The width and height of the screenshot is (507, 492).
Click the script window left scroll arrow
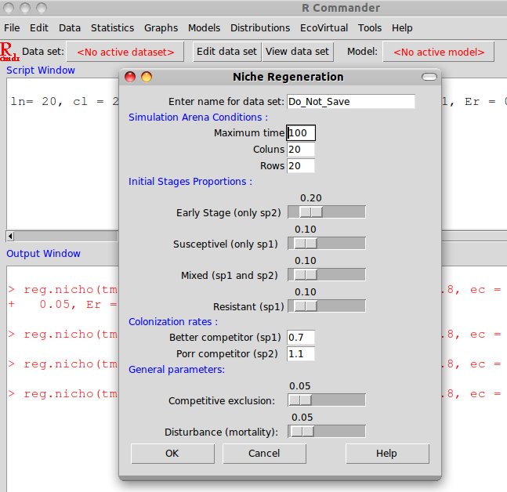(x=10, y=236)
